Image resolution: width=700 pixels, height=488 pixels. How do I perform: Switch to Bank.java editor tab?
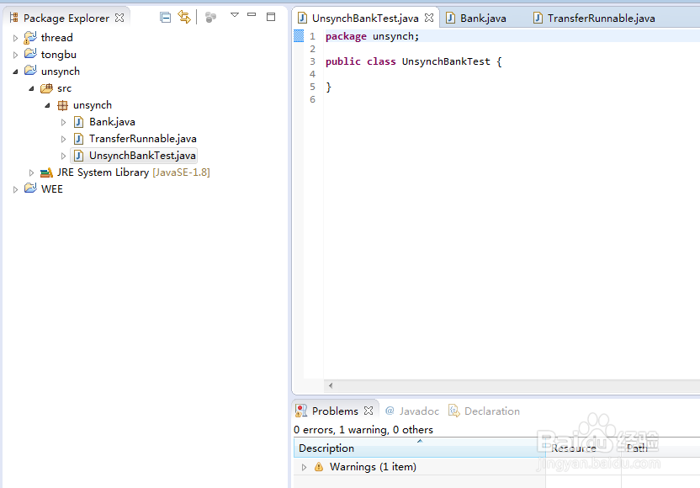(x=483, y=19)
